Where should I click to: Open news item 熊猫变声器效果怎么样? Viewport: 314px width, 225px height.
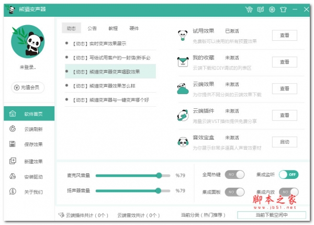110,86
